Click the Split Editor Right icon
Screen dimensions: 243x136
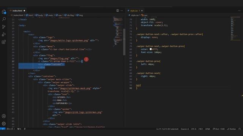coord(118,11)
